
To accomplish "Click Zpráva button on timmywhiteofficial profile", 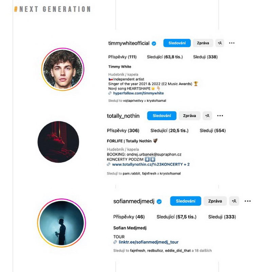I will [x=203, y=43].
